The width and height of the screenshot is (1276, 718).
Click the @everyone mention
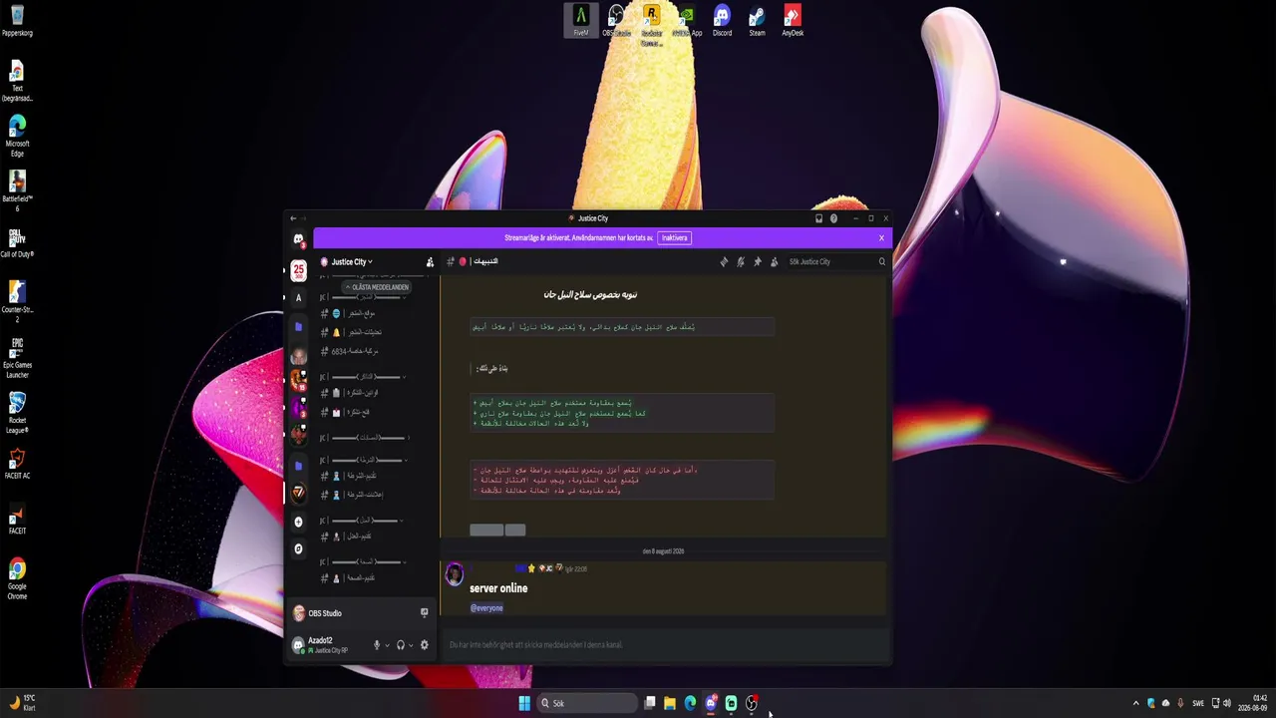(486, 608)
